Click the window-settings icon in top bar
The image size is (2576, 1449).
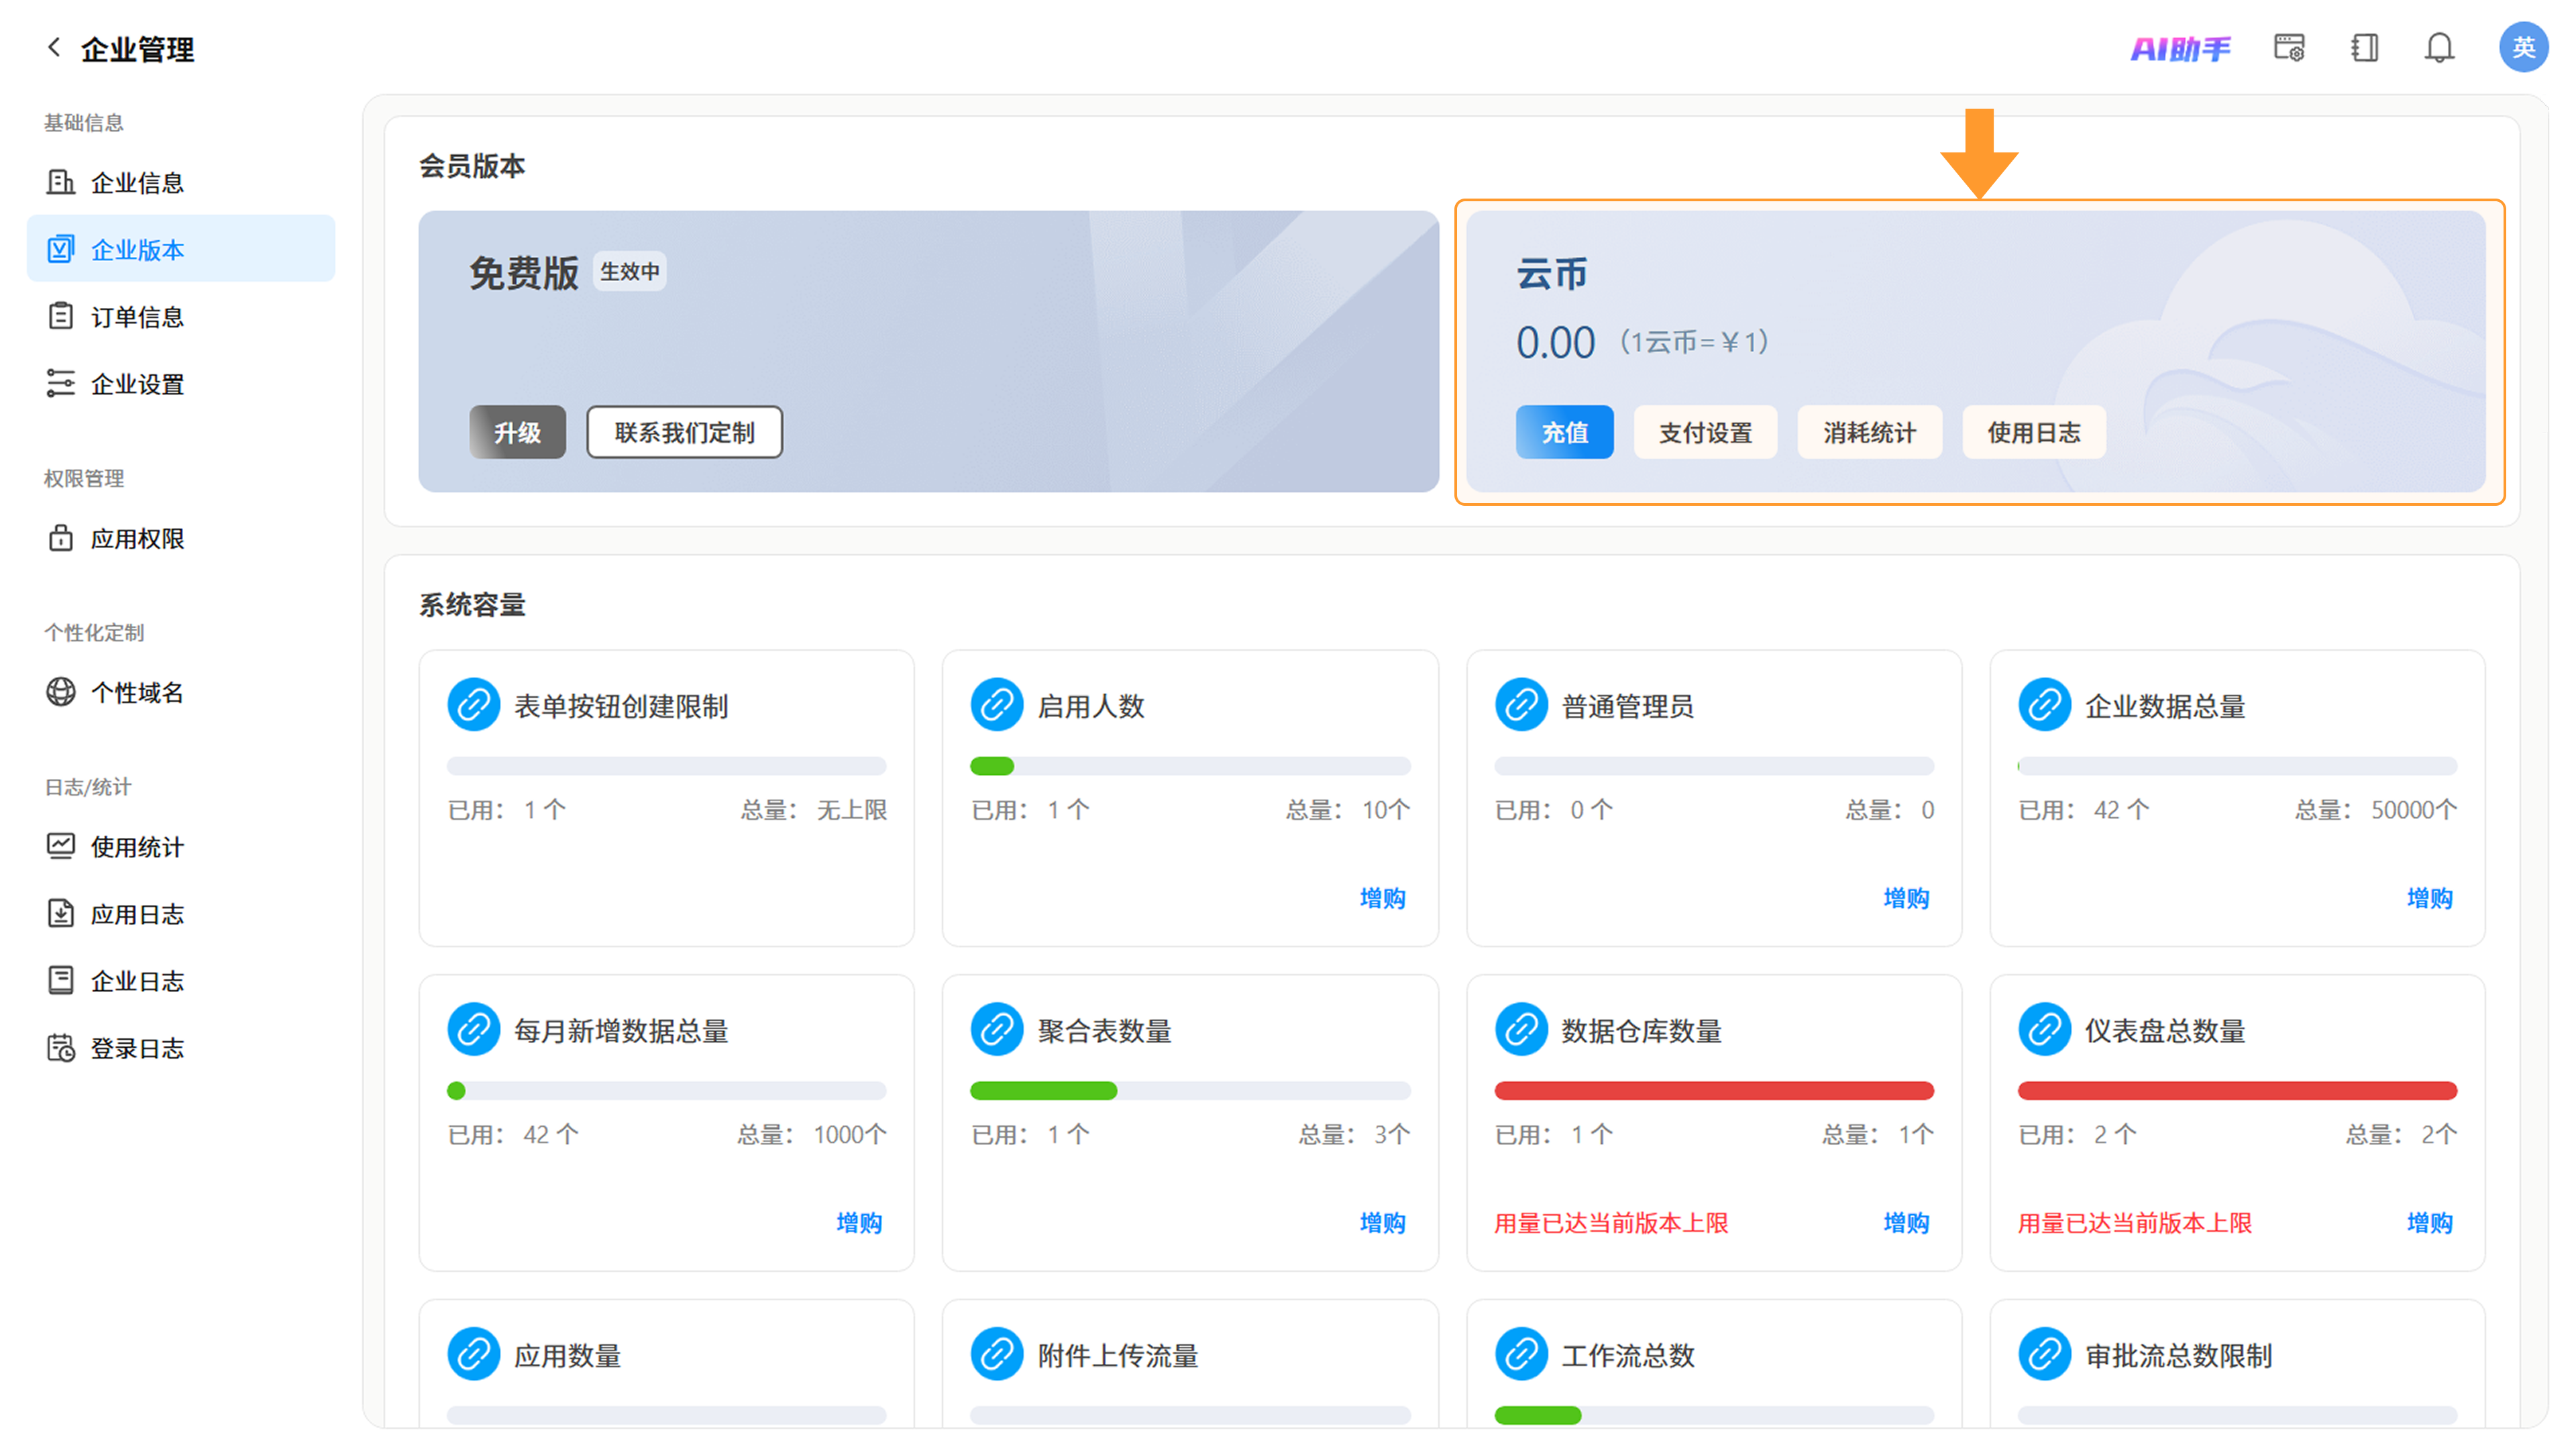click(x=2289, y=48)
